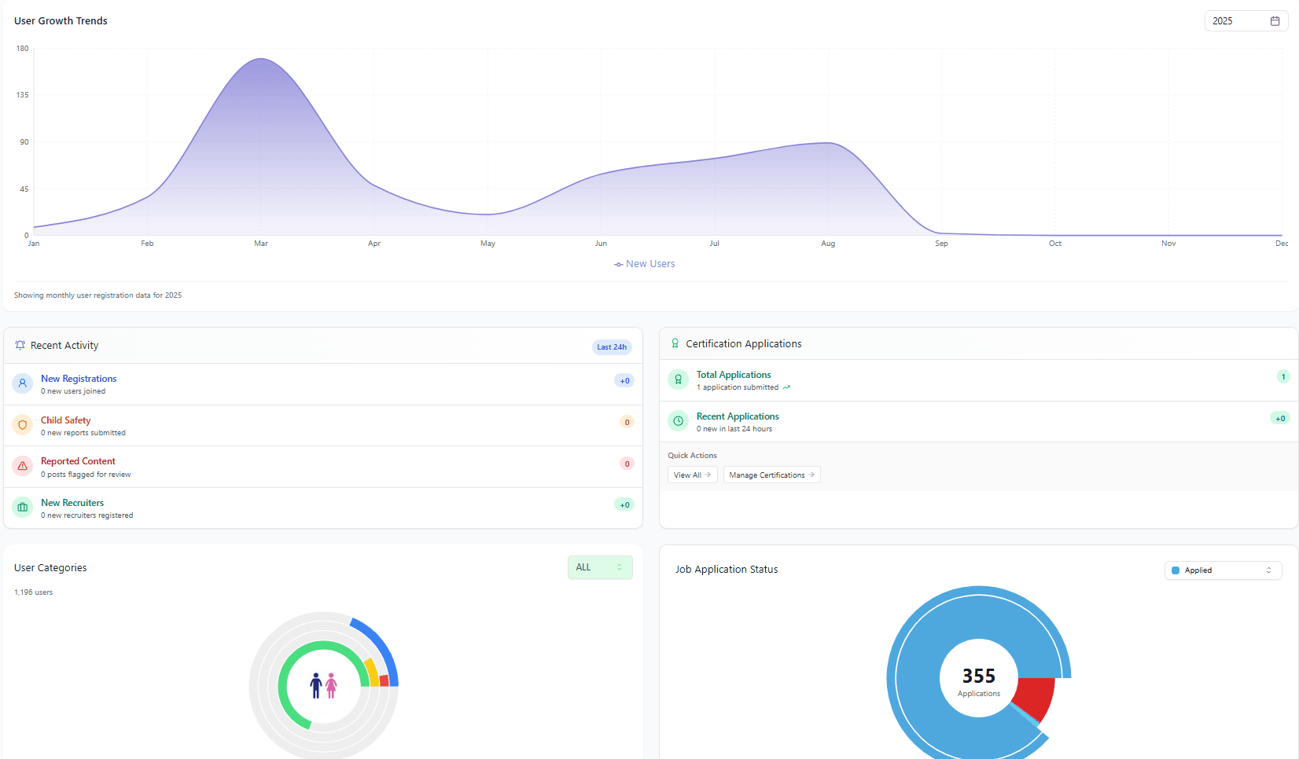Viewport: 1299px width, 759px height.
Task: Click the medal icon in Certification Applications header
Action: (675, 343)
